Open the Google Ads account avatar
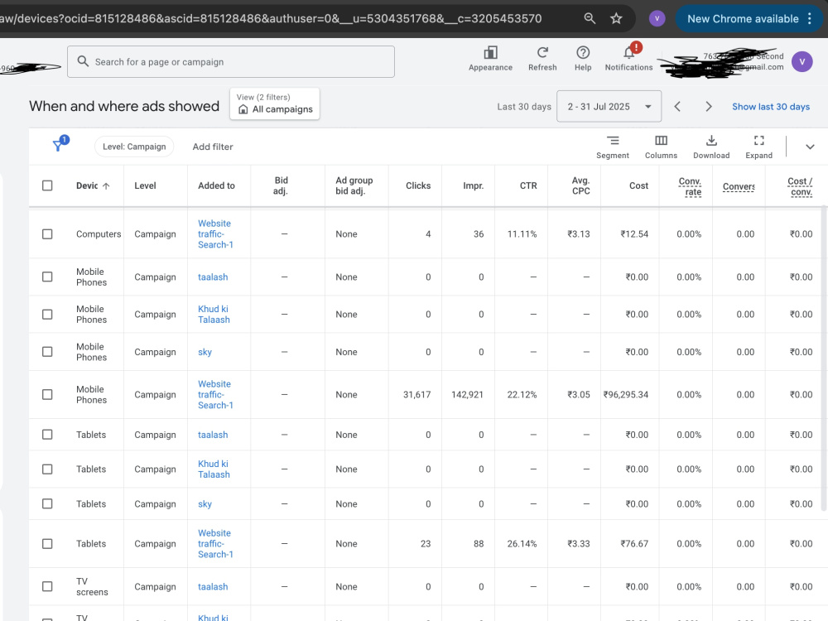 pos(802,62)
